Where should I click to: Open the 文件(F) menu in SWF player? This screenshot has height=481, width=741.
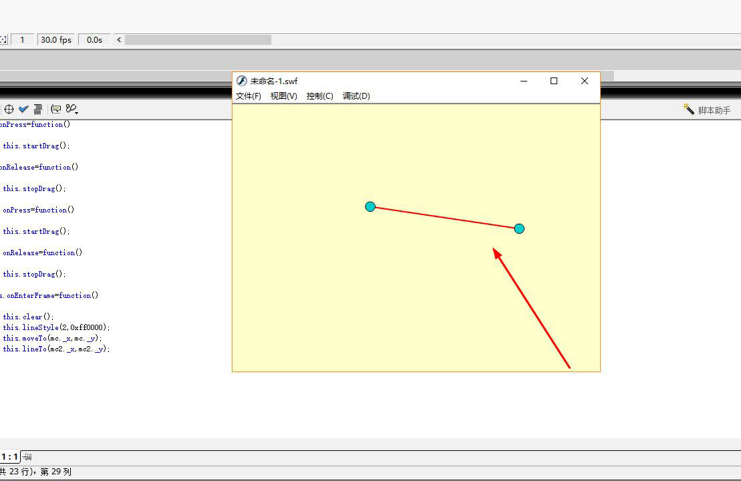248,96
